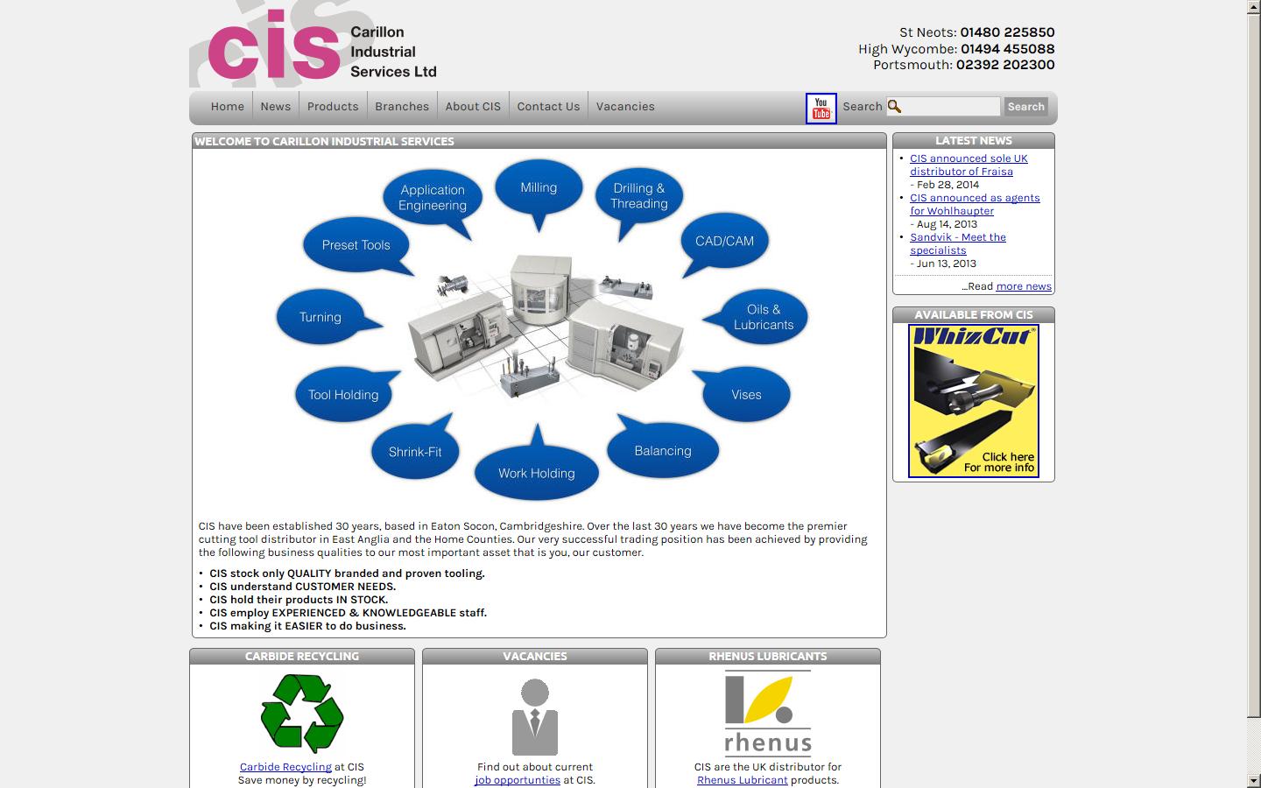Read more news via the more news link
The height and width of the screenshot is (788, 1261).
click(x=1021, y=285)
